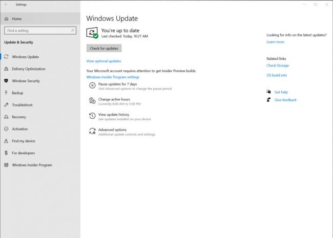Click the Windows Update page heading

112,18
